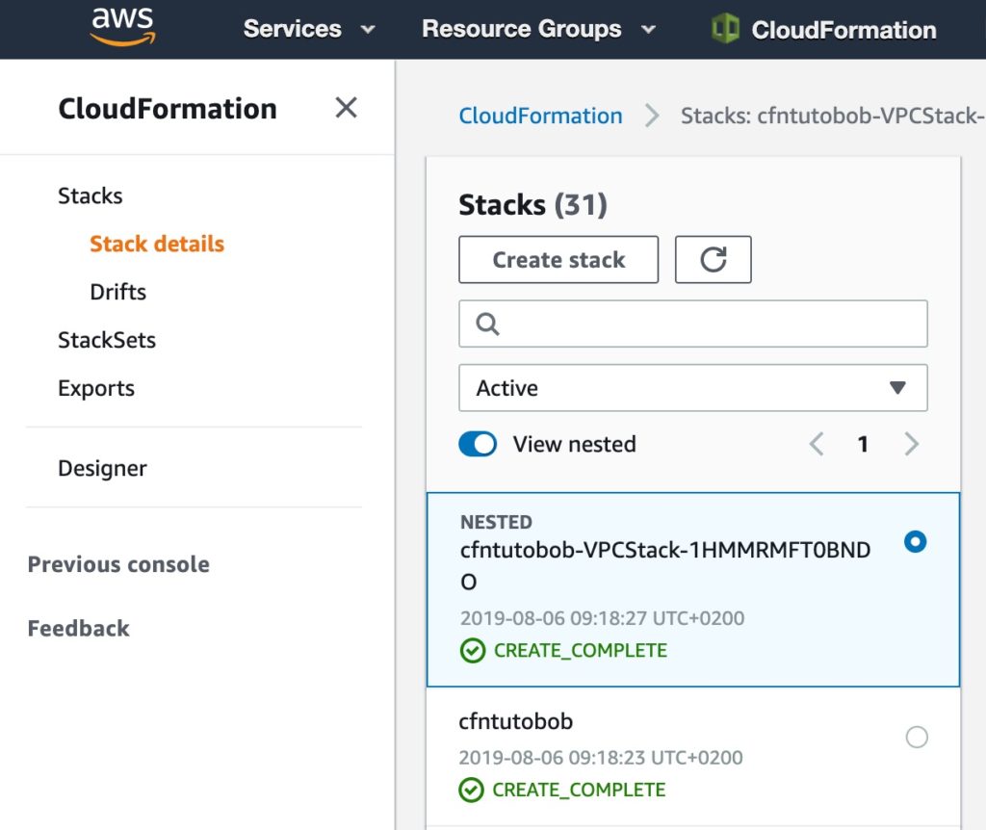This screenshot has height=830, width=986.
Task: Click the cfntutobob CREATE_COMPLETE check icon
Action: point(471,791)
